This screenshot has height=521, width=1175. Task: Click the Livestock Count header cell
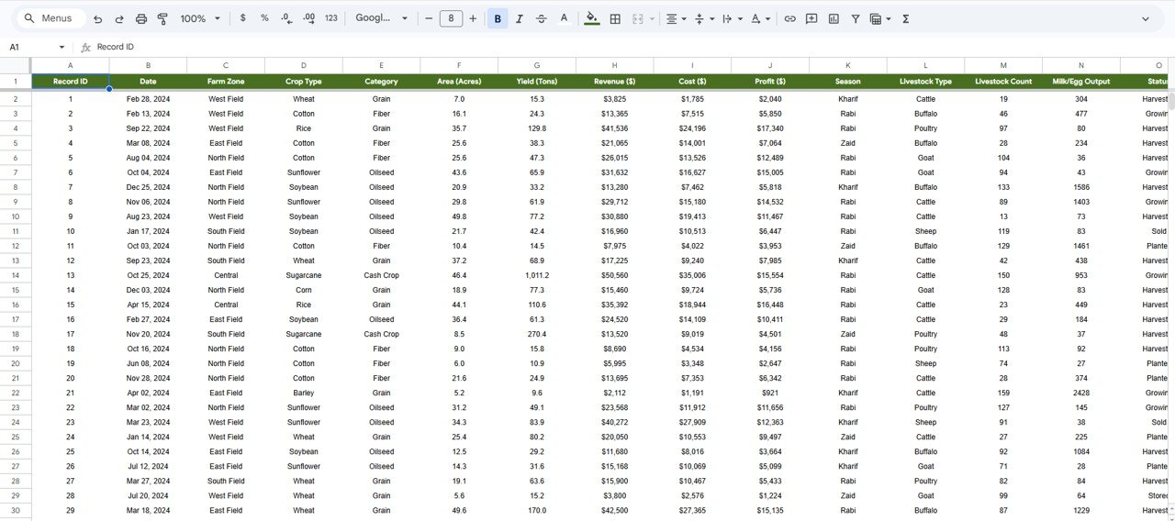click(1003, 82)
